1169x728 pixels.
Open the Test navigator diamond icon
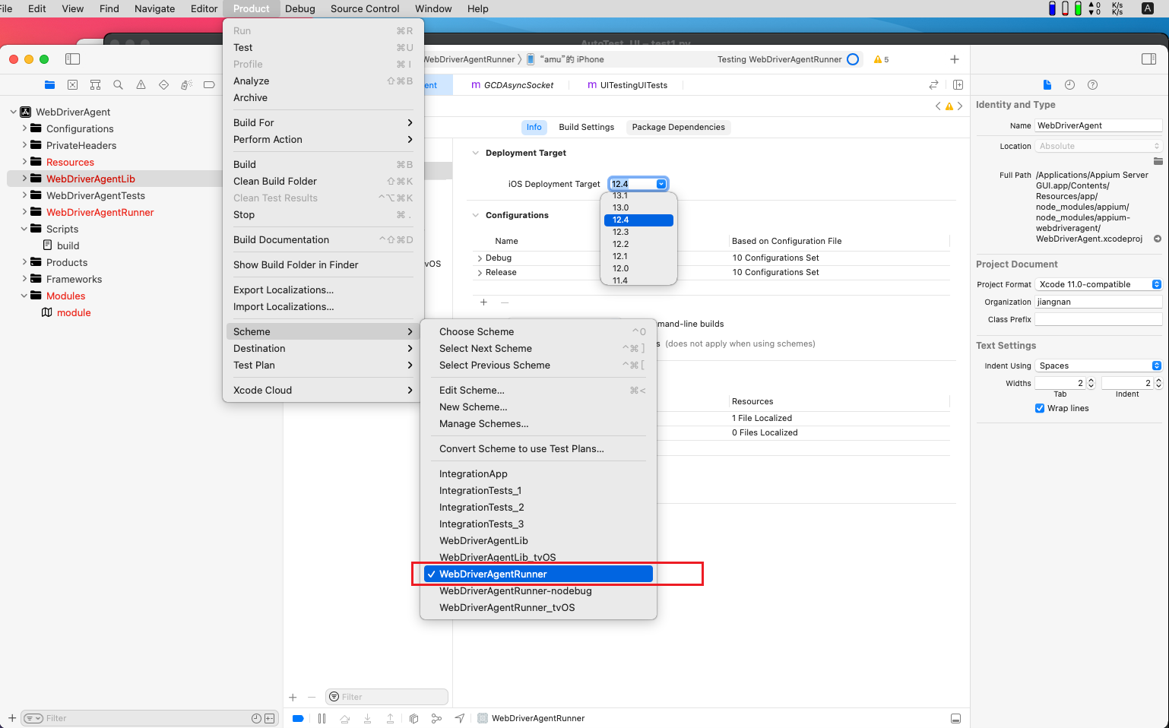coord(163,85)
